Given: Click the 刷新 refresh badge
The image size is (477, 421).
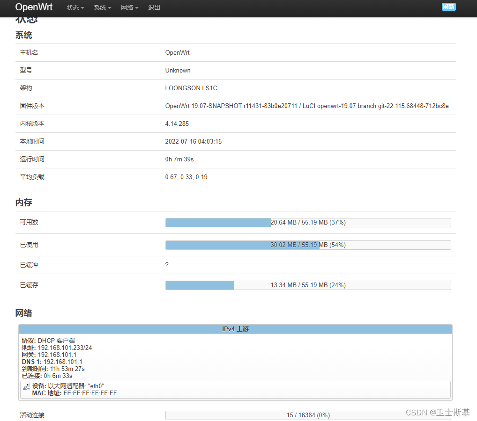Looking at the screenshot, I should click(x=449, y=7).
